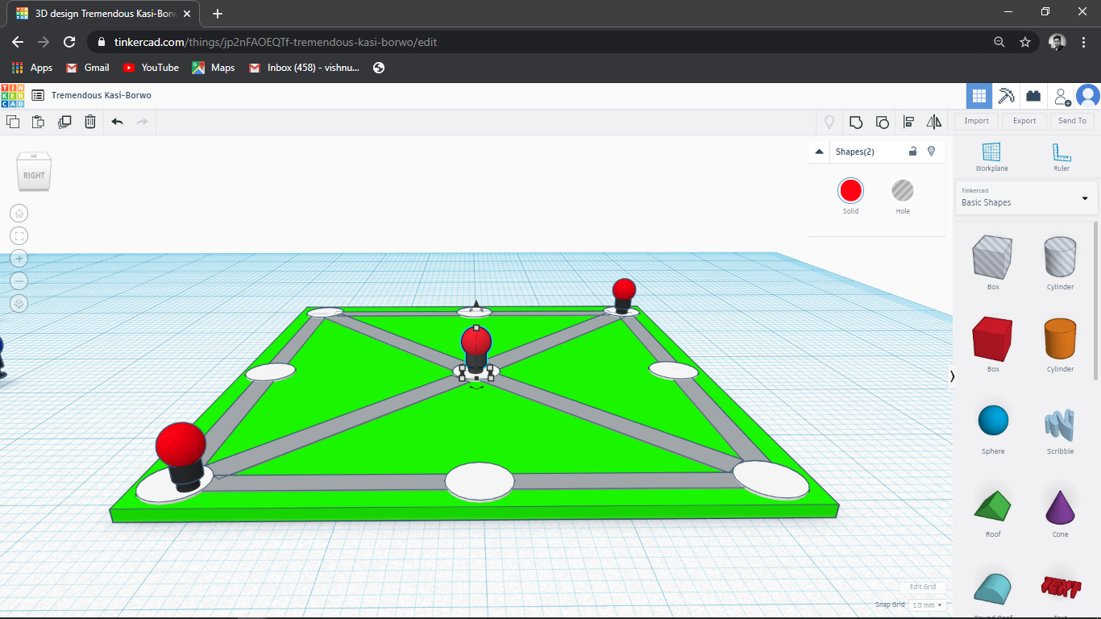Image resolution: width=1101 pixels, height=619 pixels.
Task: Toggle the lock on the selected shapes
Action: click(913, 151)
